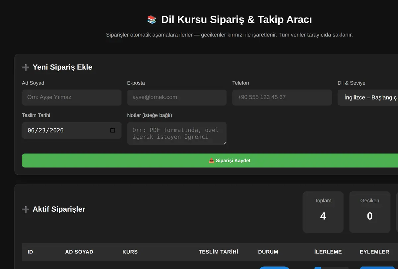Click the İLERLEME column header
The width and height of the screenshot is (398, 269).
click(x=328, y=252)
